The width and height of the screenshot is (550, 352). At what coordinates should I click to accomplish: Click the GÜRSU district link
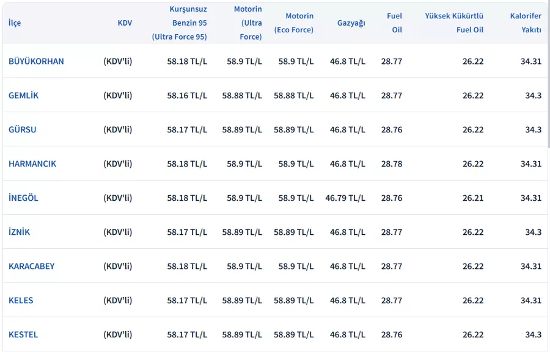22,130
